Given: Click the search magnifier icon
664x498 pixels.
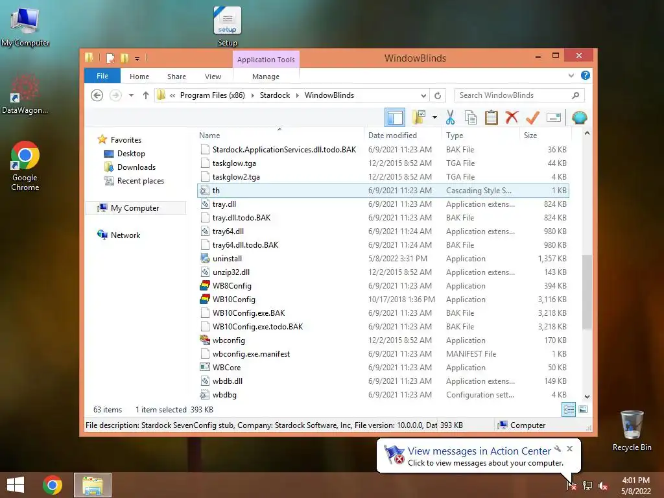Looking at the screenshot, I should [576, 95].
